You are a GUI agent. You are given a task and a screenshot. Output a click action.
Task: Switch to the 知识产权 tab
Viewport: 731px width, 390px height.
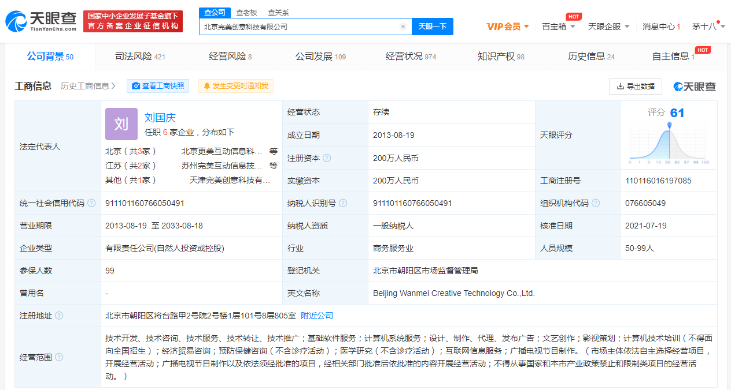point(501,57)
